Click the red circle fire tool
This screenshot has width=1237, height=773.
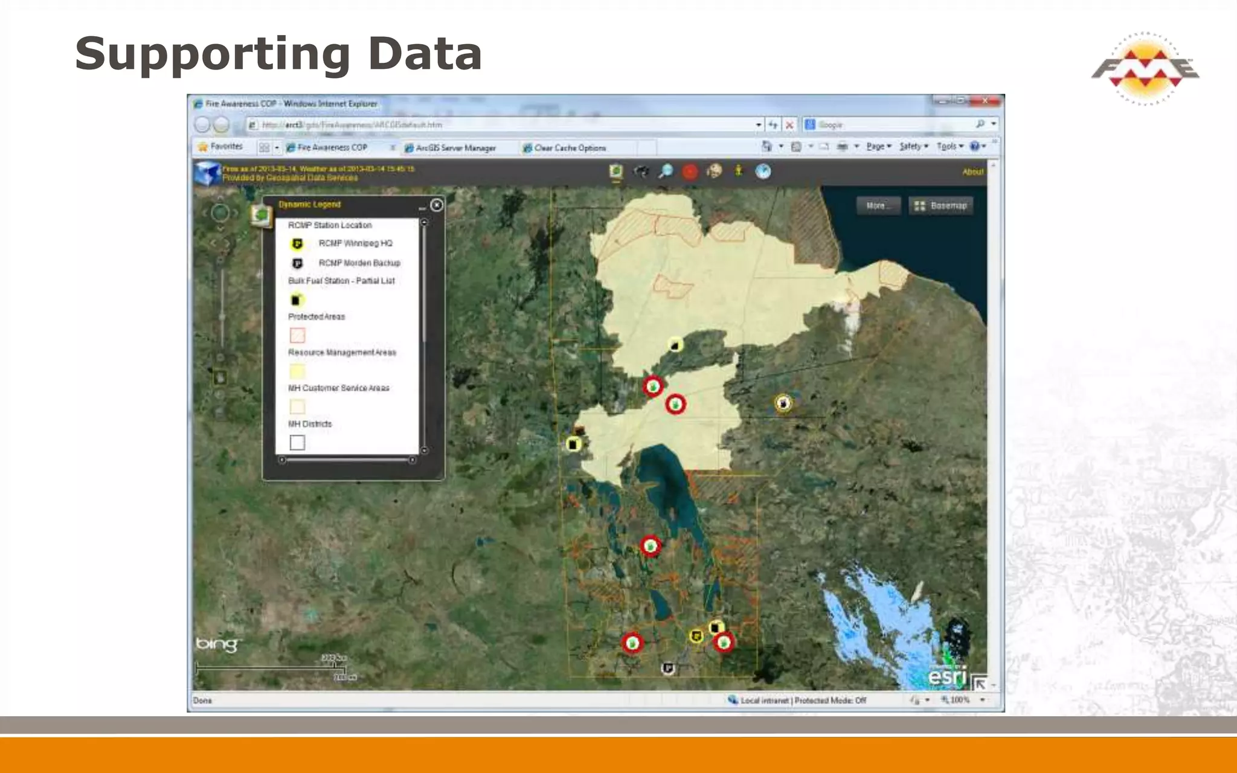(x=690, y=172)
